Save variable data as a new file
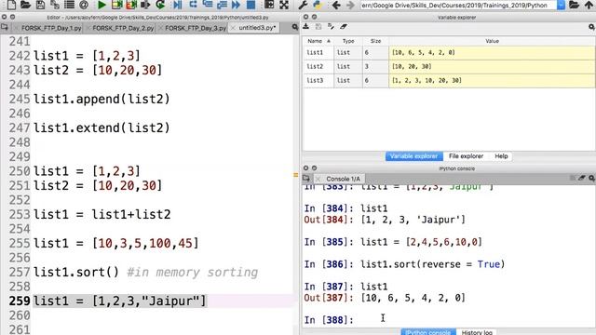 click(x=331, y=27)
